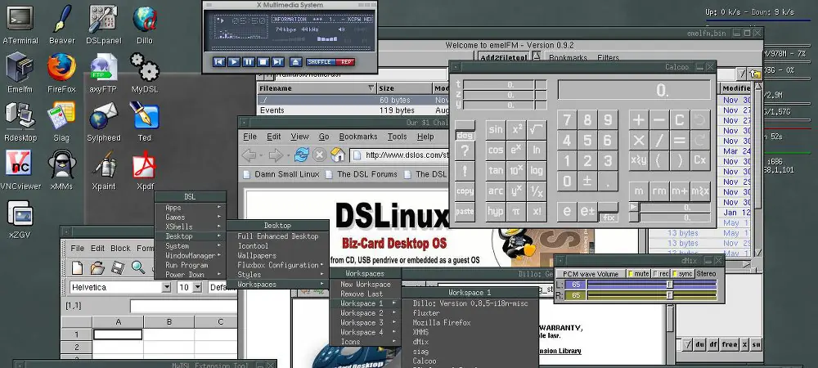
Task: Expand the XShells submenu
Action: tap(191, 227)
